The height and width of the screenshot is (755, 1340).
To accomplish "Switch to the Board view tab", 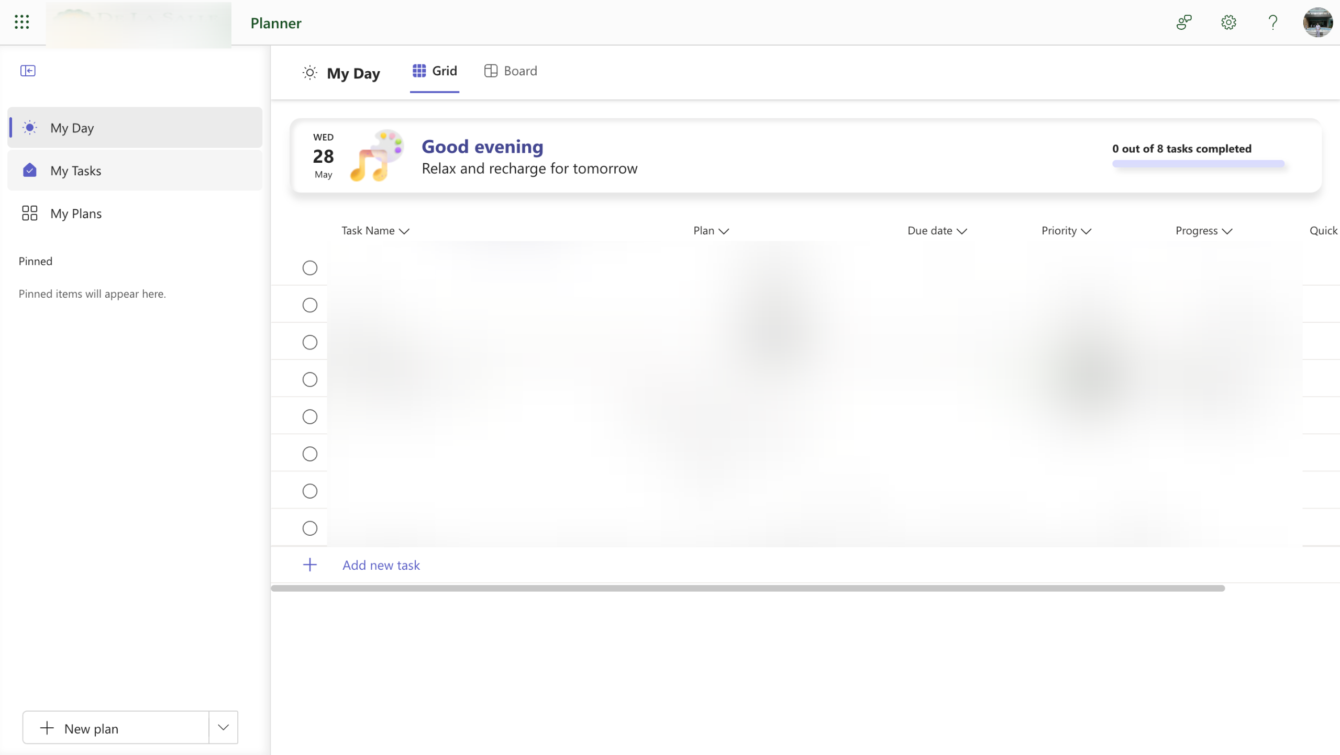I will [511, 71].
